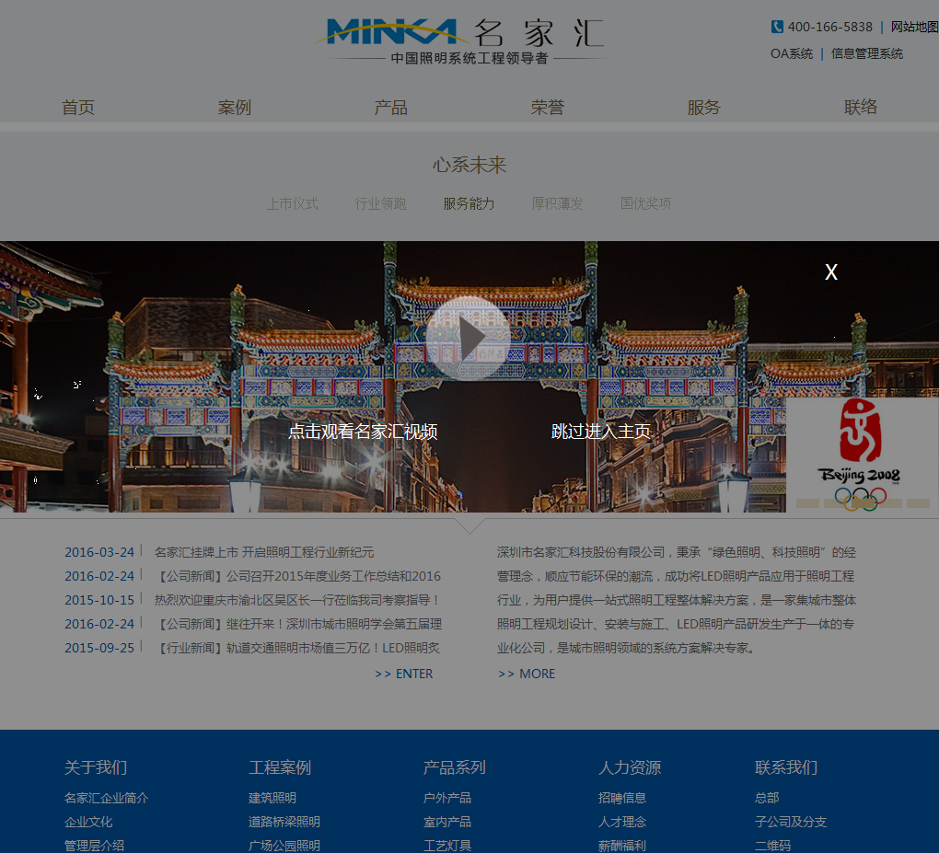Open footer link 广场公园照明
939x853 pixels.
coord(284,846)
